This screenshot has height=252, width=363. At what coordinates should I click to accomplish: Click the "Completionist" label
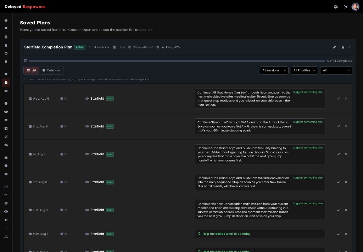143,47
